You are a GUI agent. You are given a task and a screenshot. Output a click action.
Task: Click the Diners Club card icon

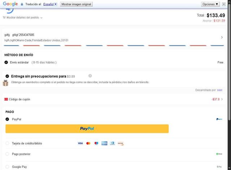[x=112, y=143]
